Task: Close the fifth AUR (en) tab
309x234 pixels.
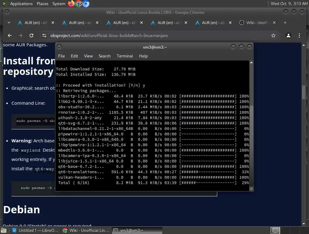Action: (230, 23)
